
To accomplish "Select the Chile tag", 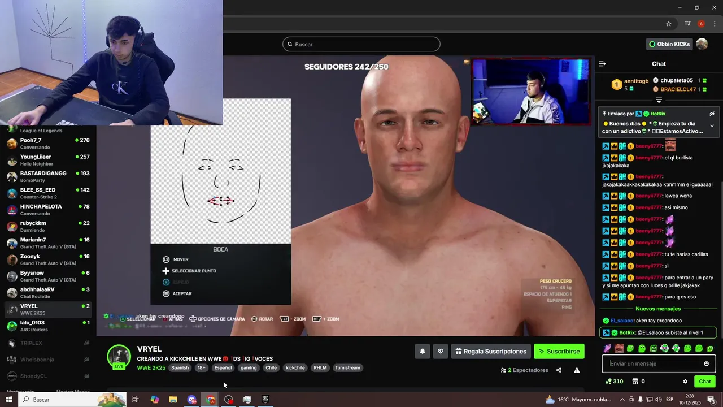I will pyautogui.click(x=271, y=367).
